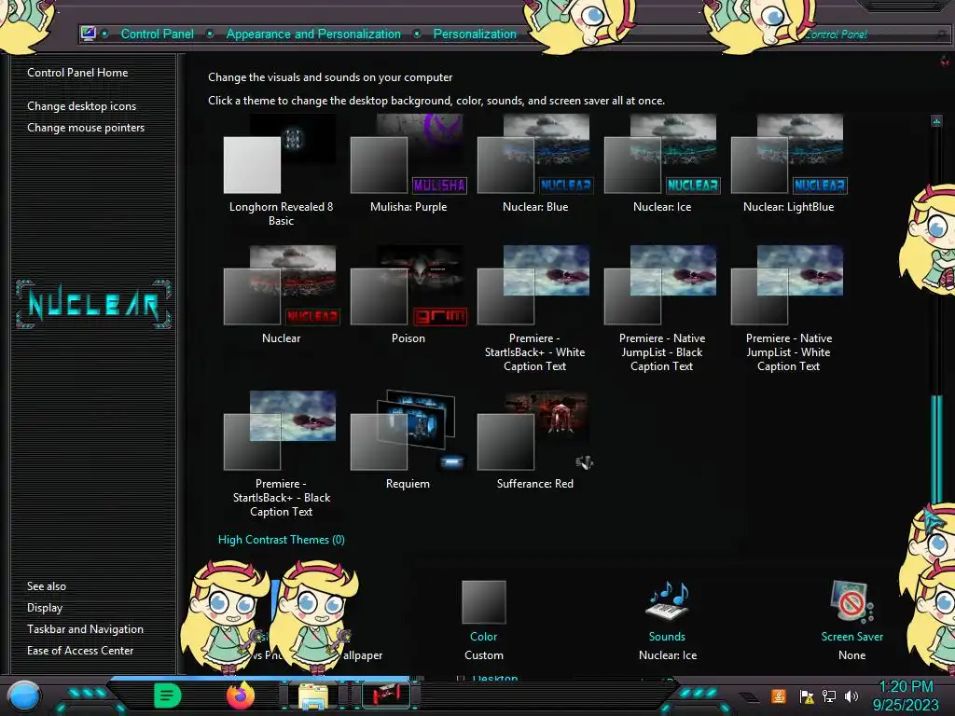
Task: Expand dropdown after Appearance and Personalization
Action: point(417,34)
